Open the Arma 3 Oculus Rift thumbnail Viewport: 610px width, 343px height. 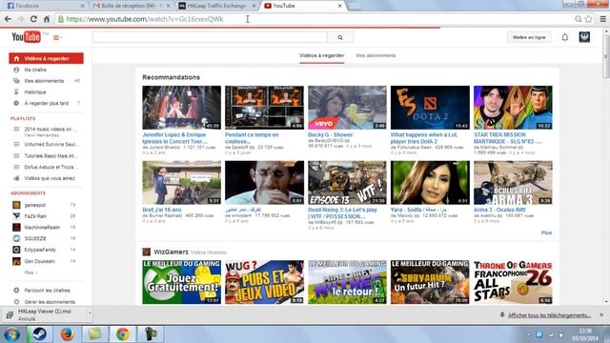(513, 183)
